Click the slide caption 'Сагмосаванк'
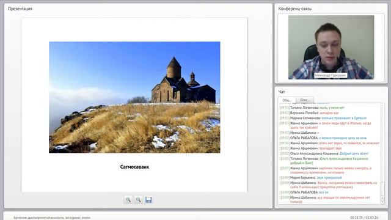391x220 pixels. (134, 167)
